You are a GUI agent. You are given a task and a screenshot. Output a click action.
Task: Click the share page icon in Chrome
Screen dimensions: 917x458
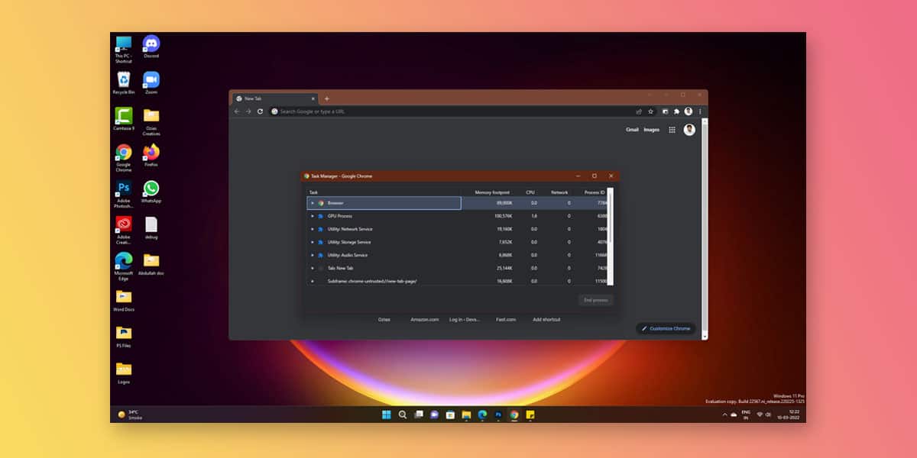pos(639,111)
